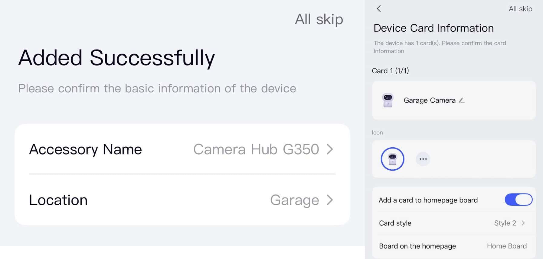Toggle Add a card to homepage board
Viewport: 543px width, 259px height.
click(518, 200)
